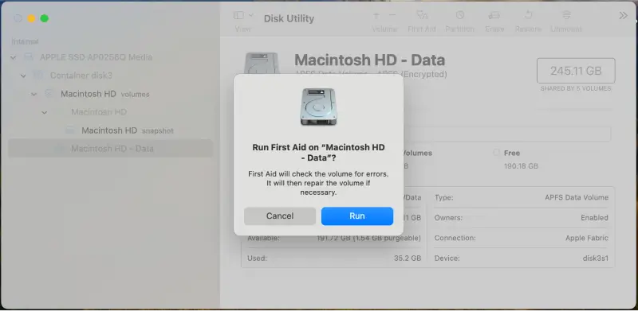Click the Owners Enabled value

pyautogui.click(x=594, y=218)
